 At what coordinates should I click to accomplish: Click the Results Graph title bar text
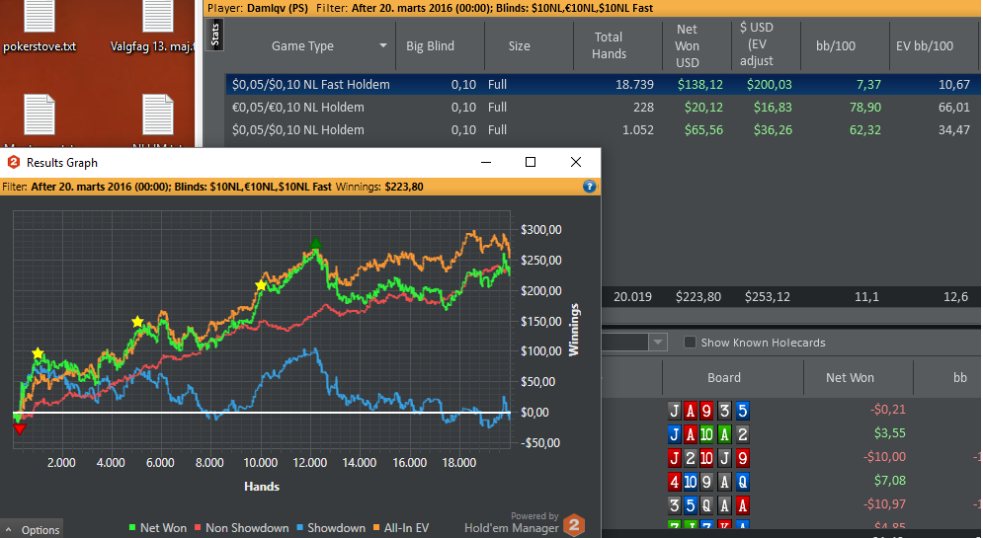pyautogui.click(x=62, y=163)
